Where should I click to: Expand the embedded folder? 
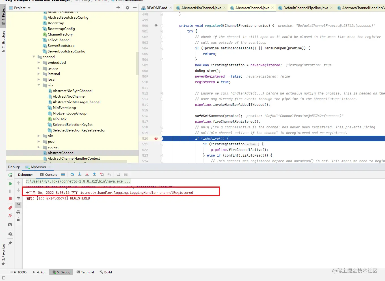pos(39,63)
